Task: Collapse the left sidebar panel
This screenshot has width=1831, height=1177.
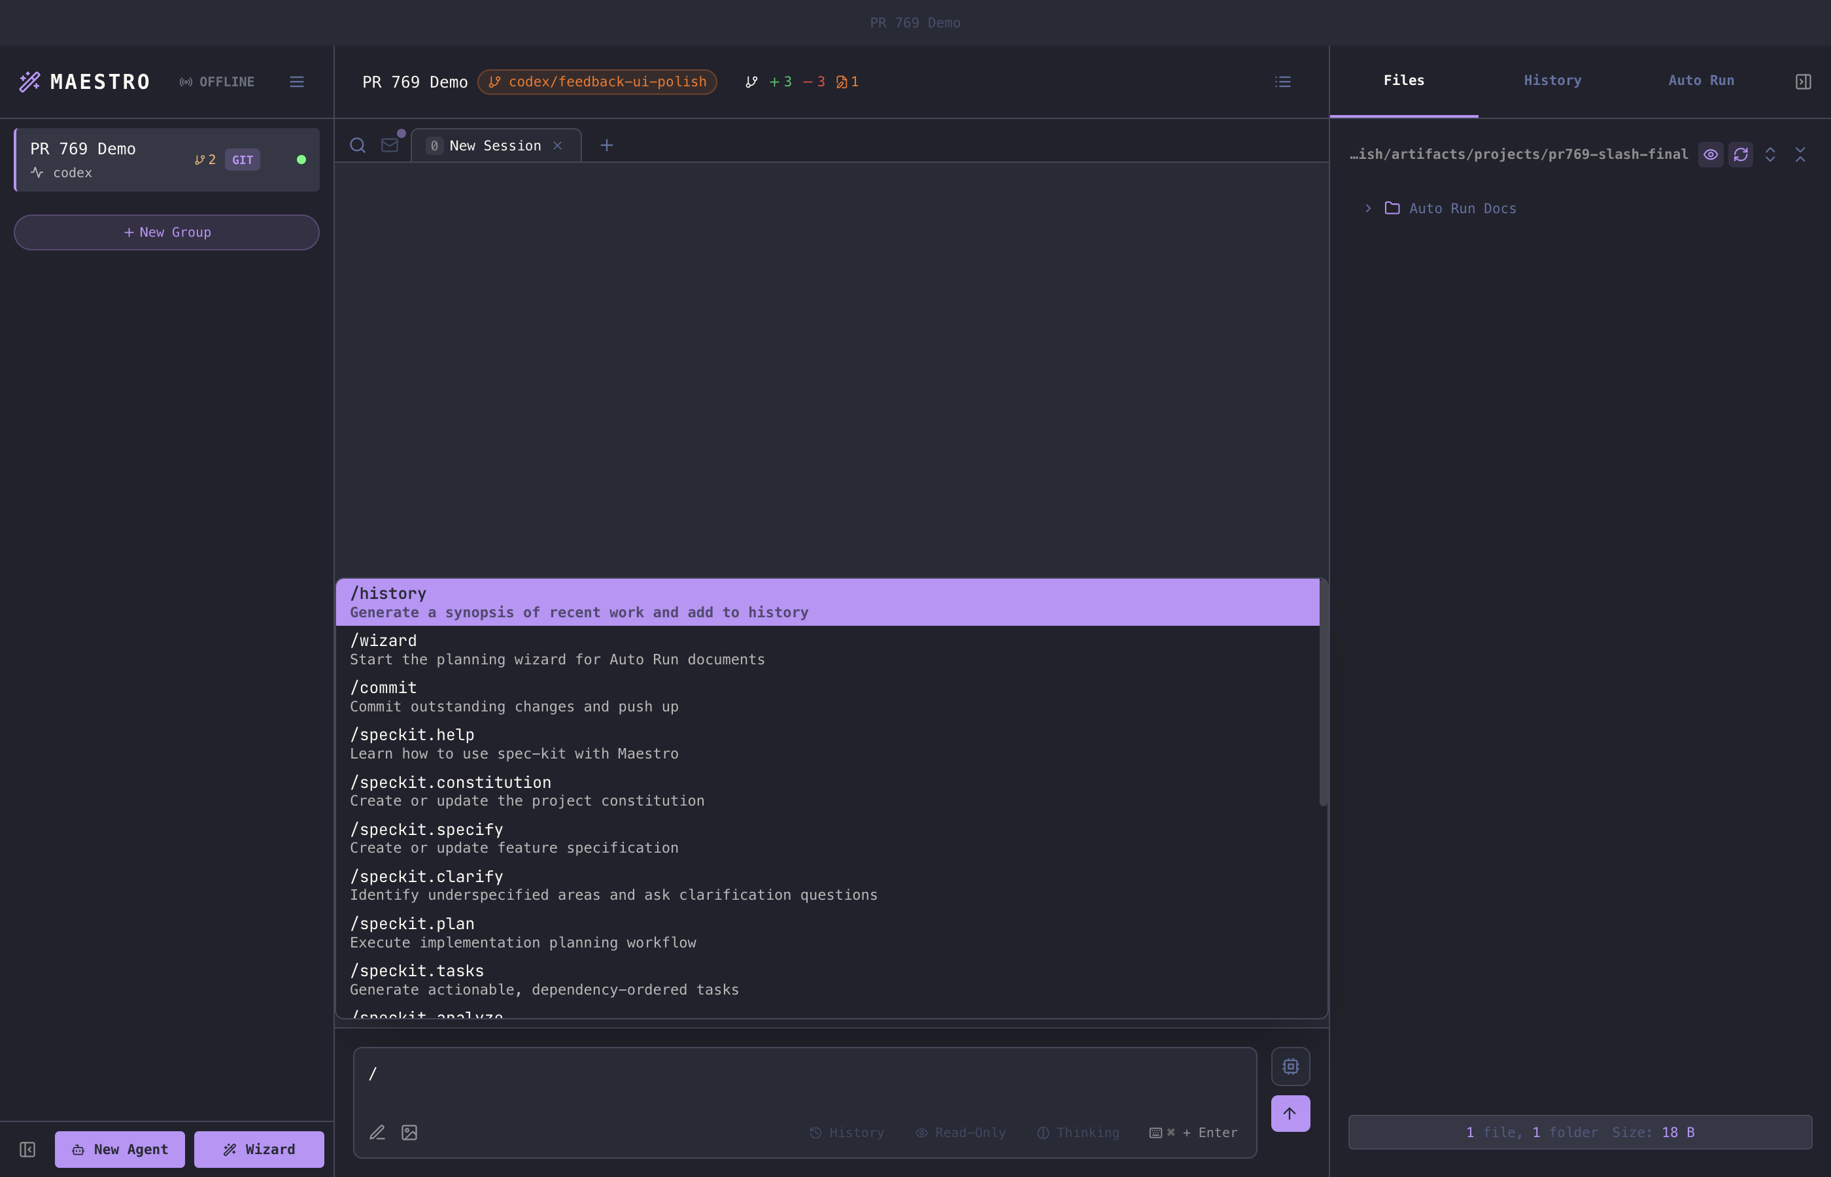Action: pyautogui.click(x=27, y=1150)
